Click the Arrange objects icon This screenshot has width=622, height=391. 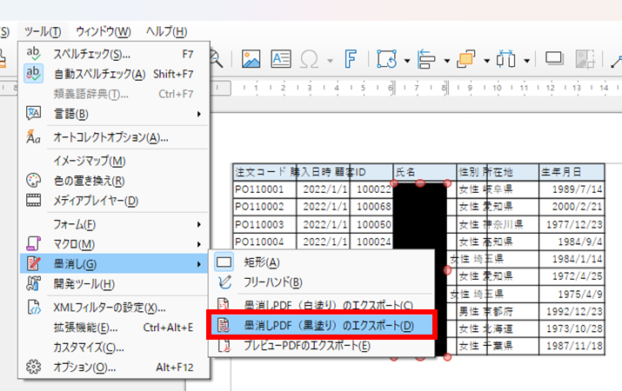(465, 60)
